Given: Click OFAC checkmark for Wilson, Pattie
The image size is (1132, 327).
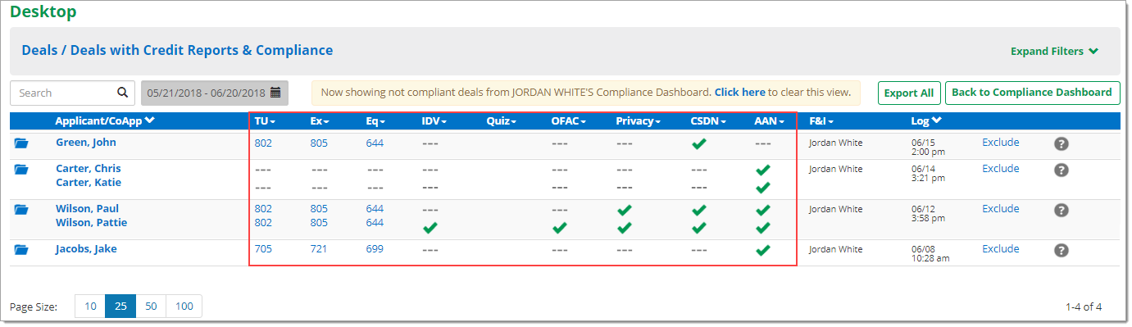Looking at the screenshot, I should (560, 228).
